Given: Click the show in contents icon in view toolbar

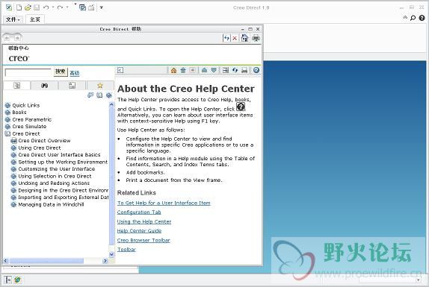Looking at the screenshot, I should point(226,70).
